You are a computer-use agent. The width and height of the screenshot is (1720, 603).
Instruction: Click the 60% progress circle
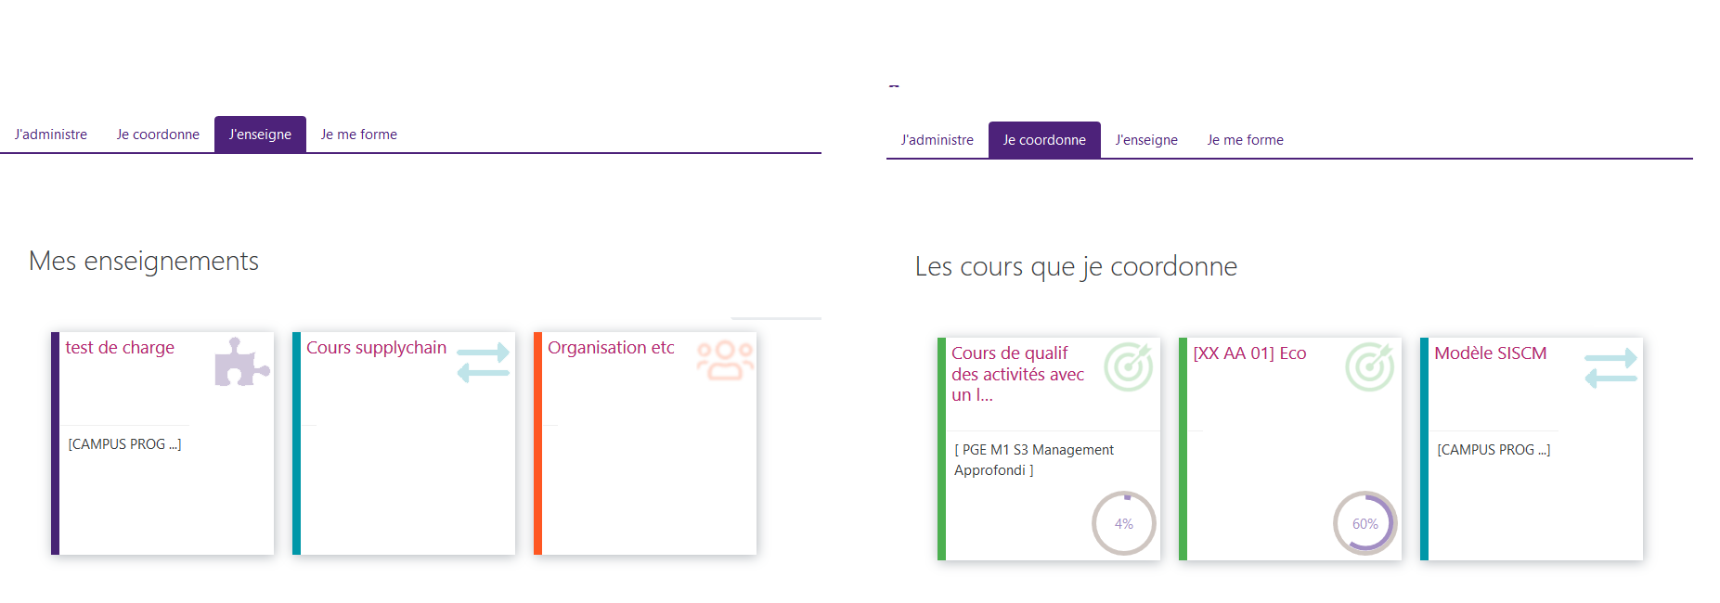click(1364, 523)
